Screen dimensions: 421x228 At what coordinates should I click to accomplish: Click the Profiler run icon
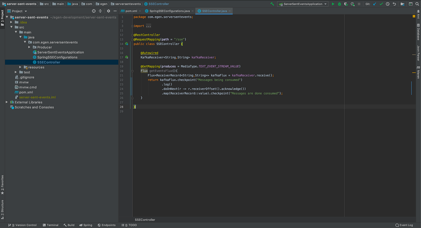point(352,4)
